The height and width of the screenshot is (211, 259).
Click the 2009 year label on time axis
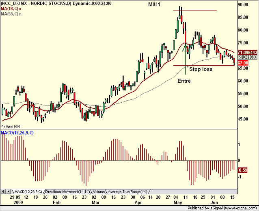click(18, 202)
